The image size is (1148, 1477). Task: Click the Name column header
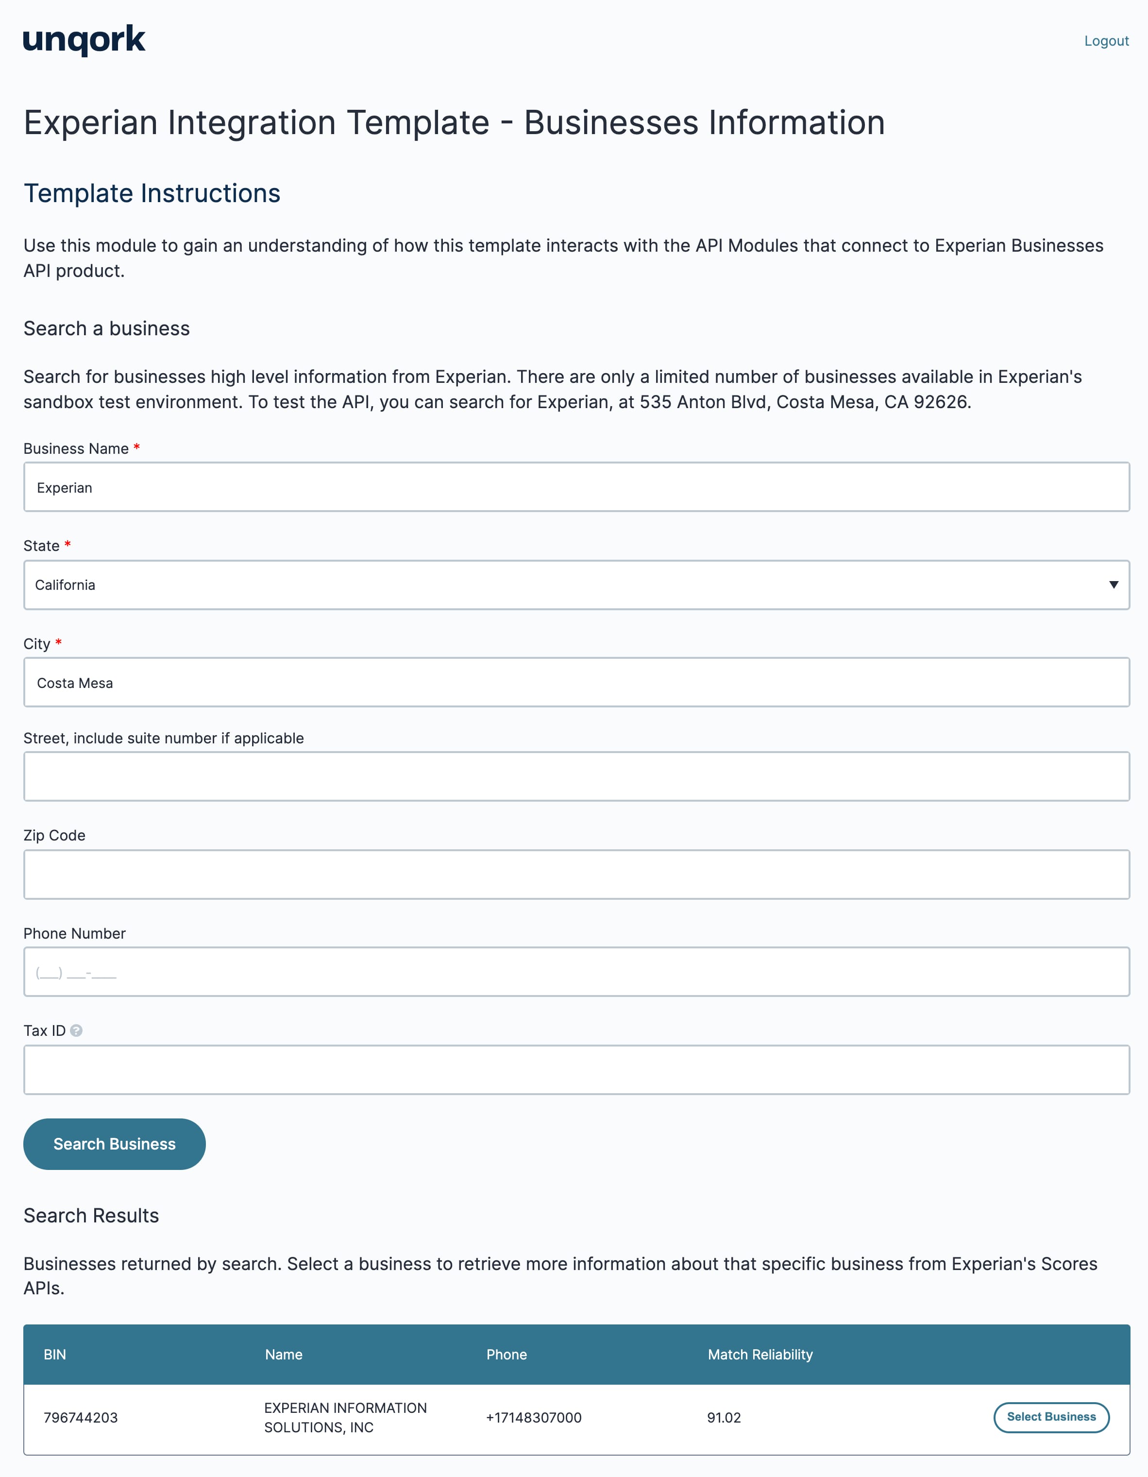click(x=283, y=1355)
